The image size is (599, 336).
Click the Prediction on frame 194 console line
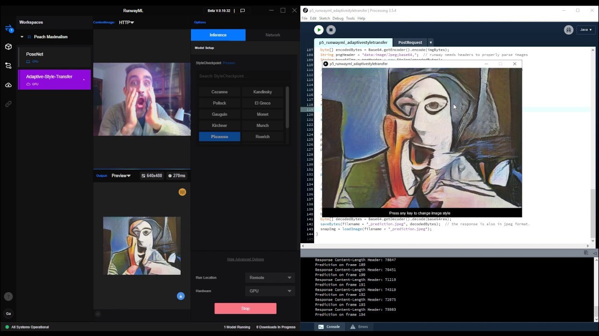[x=340, y=315]
